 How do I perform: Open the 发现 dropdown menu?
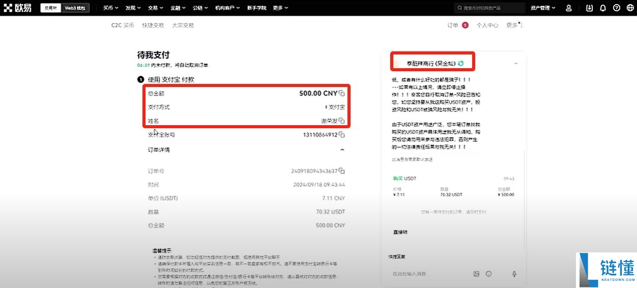coord(133,8)
